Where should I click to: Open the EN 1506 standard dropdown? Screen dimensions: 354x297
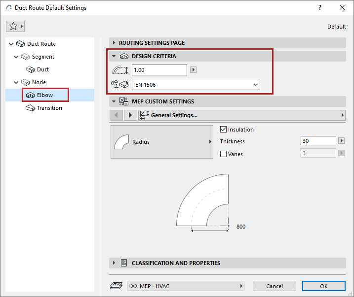point(196,85)
